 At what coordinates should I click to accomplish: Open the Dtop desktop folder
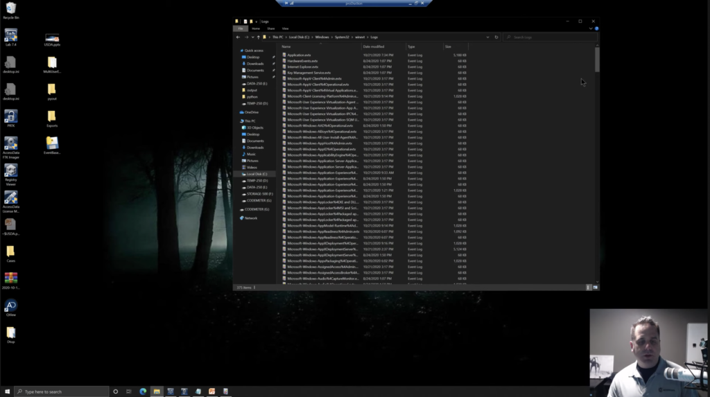11,335
